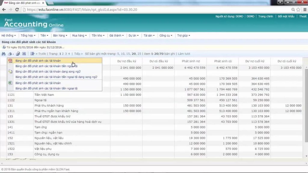
Task: Click the zoom magnifier in address bar
Action: 293,9
